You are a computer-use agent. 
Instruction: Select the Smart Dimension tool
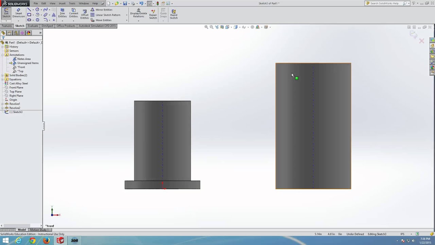point(19,13)
